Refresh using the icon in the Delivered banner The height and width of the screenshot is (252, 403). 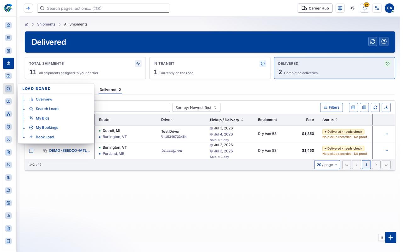[x=373, y=42]
